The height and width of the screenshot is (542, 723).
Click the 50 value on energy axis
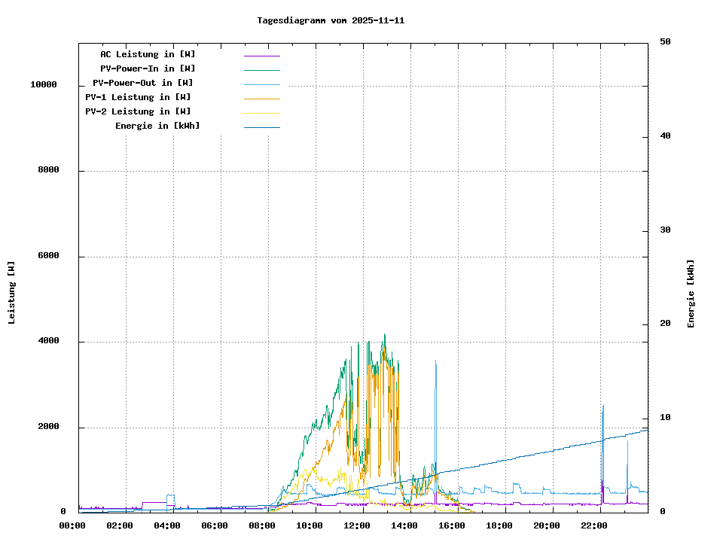665,42
